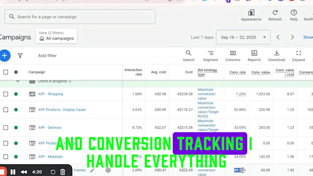This screenshot has height=176, width=313.
Task: Check the APF Products - Display Cases checkbox
Action: click(x=6, y=110)
